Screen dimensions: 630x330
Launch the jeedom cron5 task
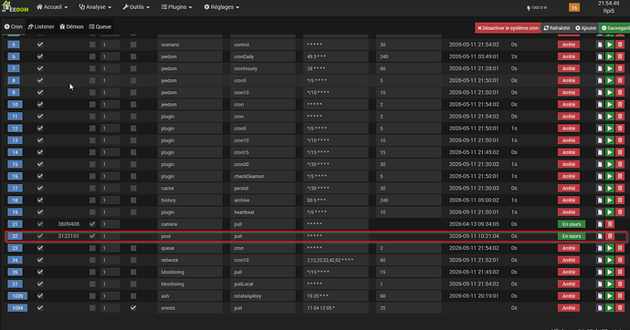tap(610, 80)
